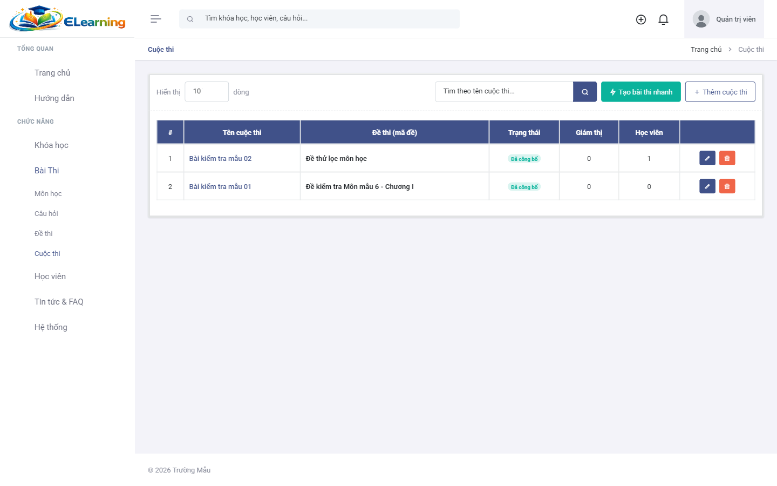Edit exam Bài kiểm tra mẫu 02

point(707,158)
